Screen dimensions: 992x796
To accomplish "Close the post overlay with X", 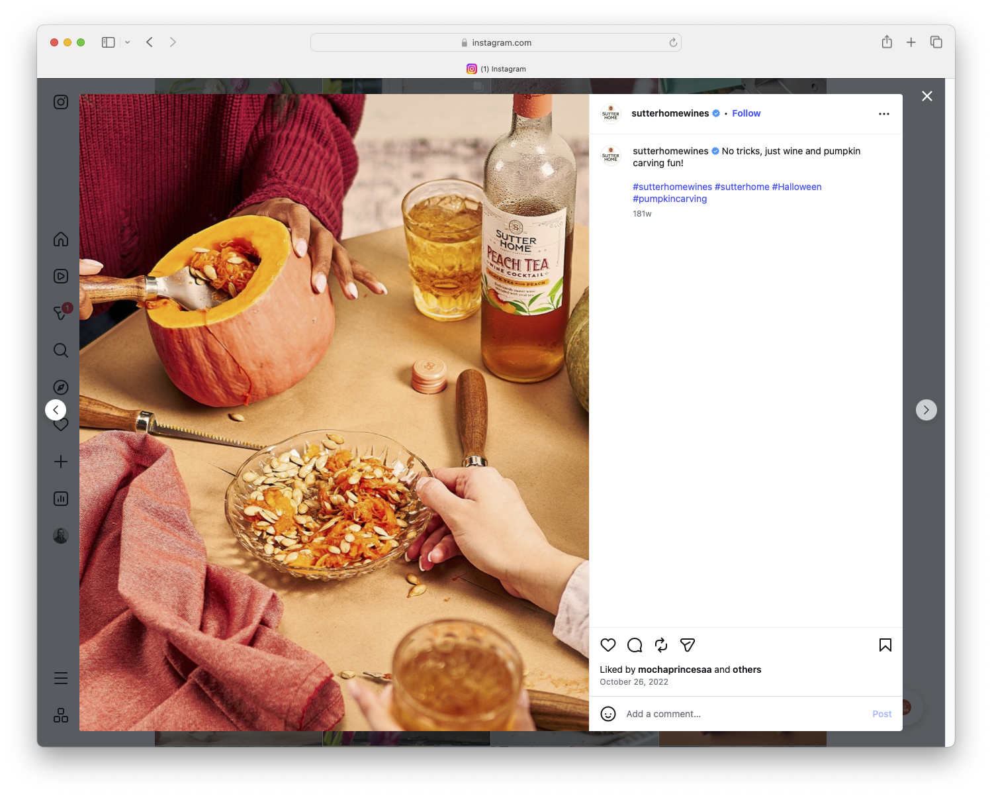I will pyautogui.click(x=927, y=96).
